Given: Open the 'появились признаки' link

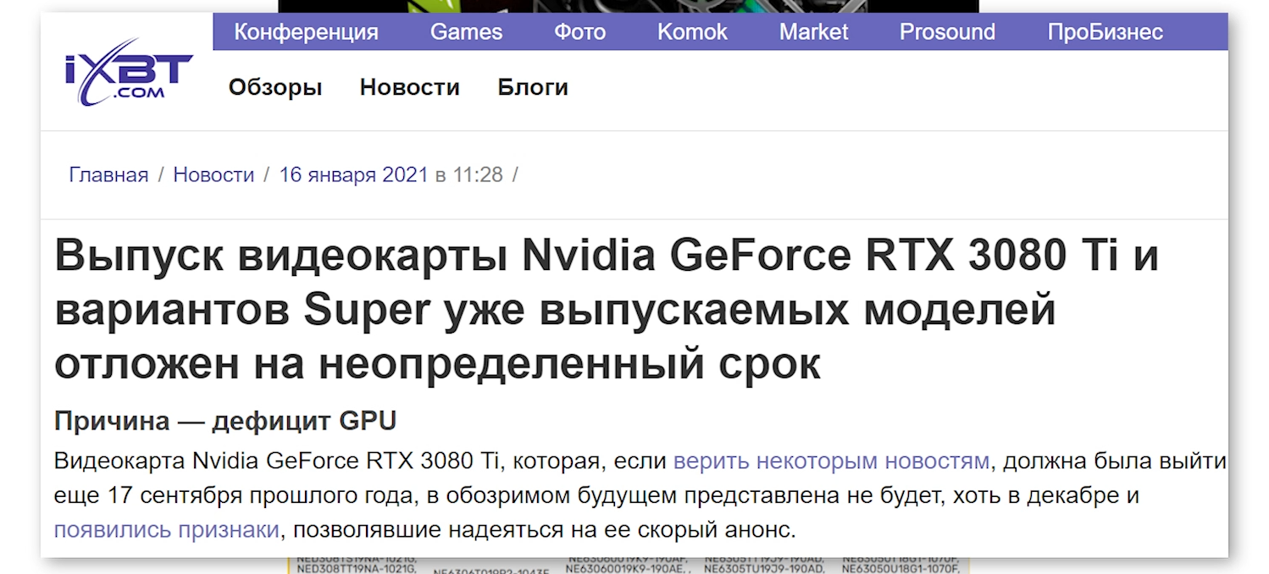Looking at the screenshot, I should (167, 530).
